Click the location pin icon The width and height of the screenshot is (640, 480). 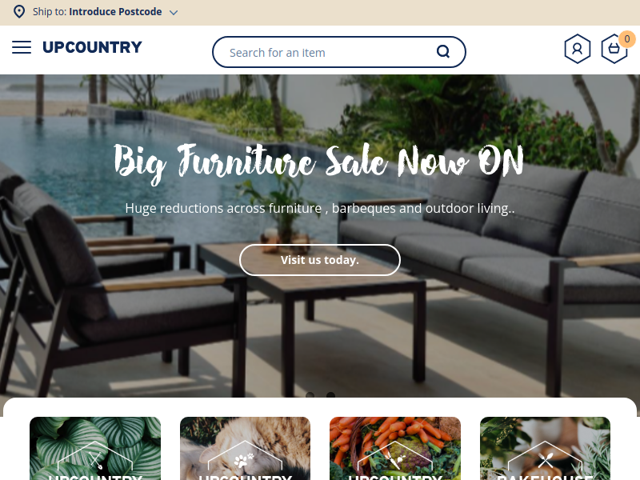point(18,12)
